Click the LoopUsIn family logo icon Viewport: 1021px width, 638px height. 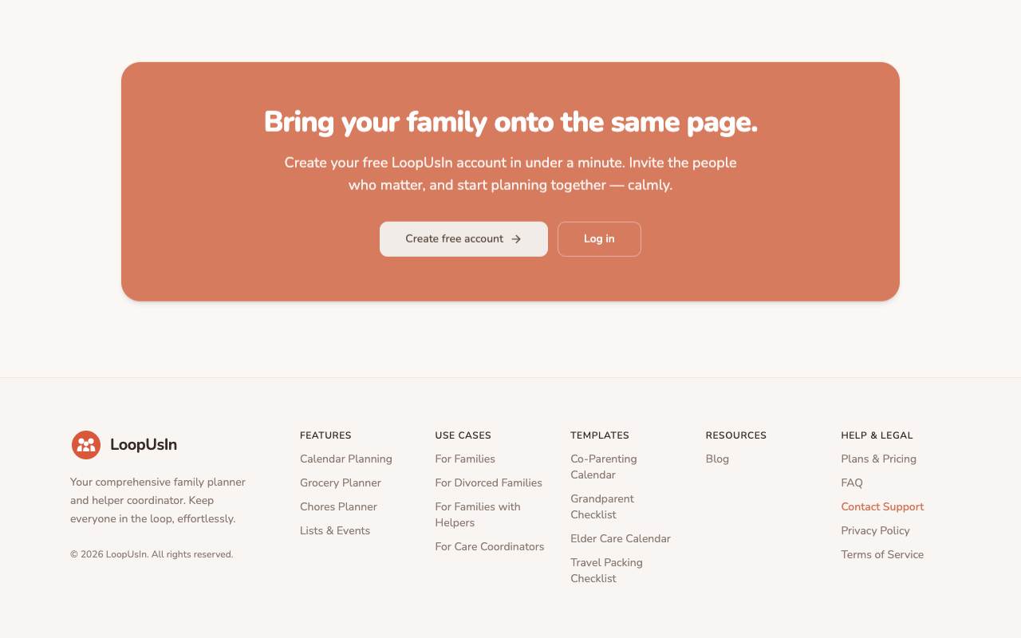coord(86,445)
